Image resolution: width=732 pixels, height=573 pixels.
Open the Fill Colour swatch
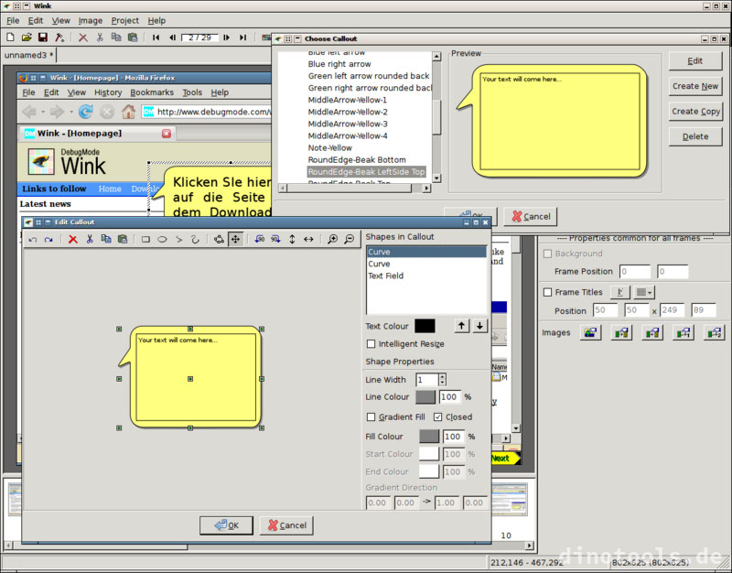429,437
